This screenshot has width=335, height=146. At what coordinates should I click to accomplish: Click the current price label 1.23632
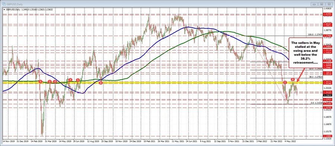tap(327, 95)
